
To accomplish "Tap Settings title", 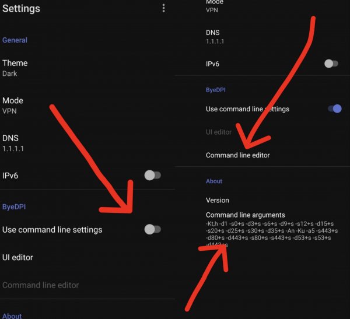I will 21,9.
